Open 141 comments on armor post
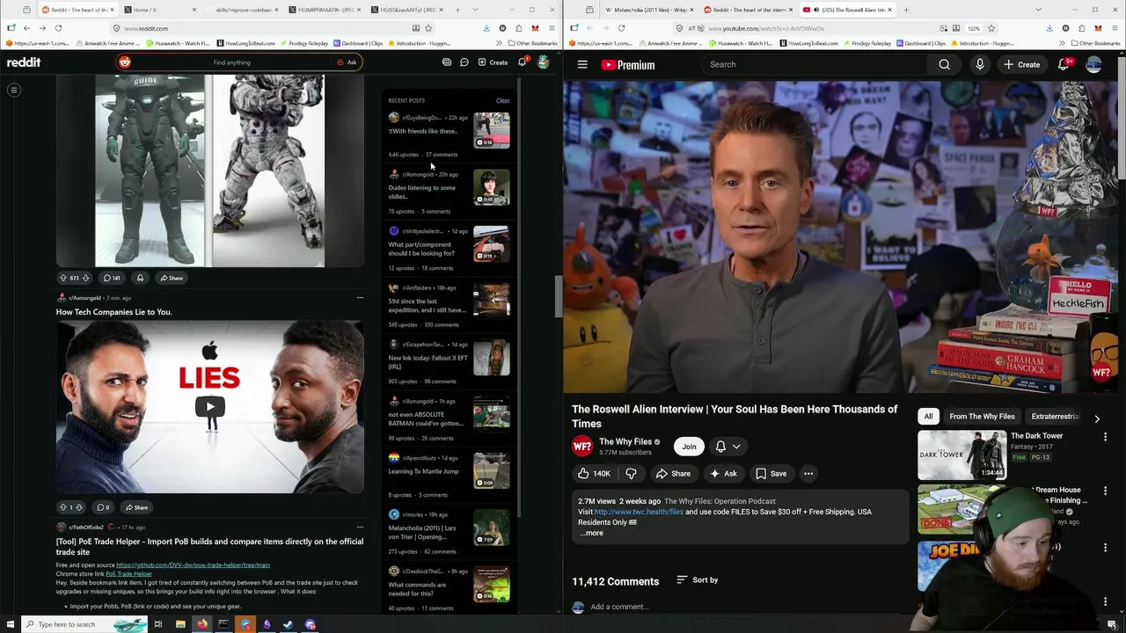This screenshot has width=1126, height=633. (x=112, y=278)
